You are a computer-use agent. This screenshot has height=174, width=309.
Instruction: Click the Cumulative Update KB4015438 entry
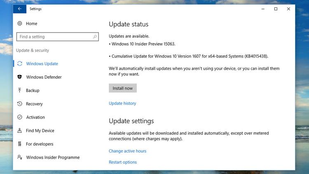point(189,56)
